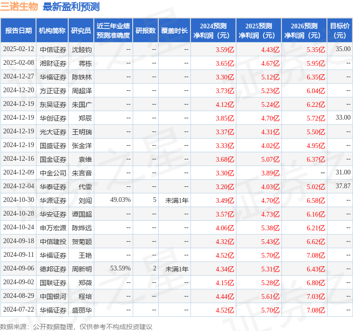Click 华安证券 institution cell
The height and width of the screenshot is (331, 353).
click(53, 214)
